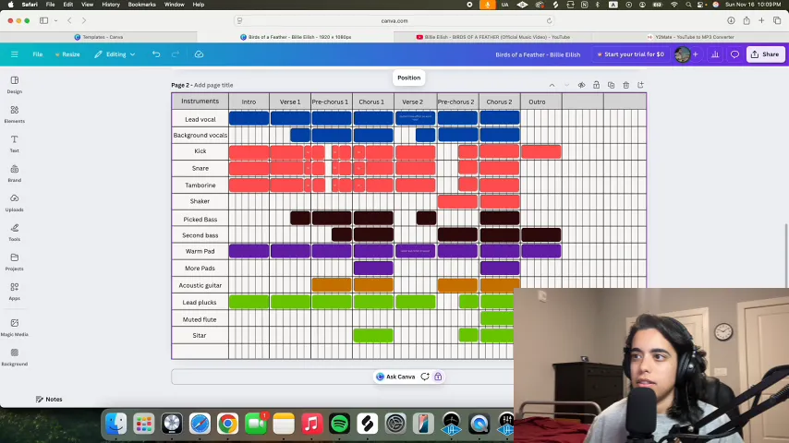Viewport: 789px width, 443px height.
Task: Select the Muted flute row label
Action: point(200,319)
